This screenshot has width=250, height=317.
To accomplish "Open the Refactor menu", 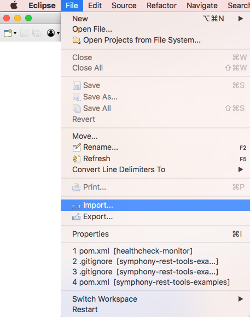I will 161,5.
